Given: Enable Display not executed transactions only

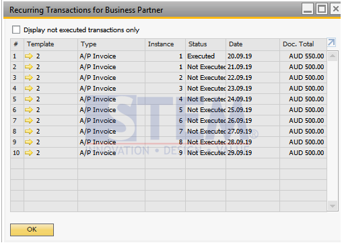Looking at the screenshot, I should 16,30.
